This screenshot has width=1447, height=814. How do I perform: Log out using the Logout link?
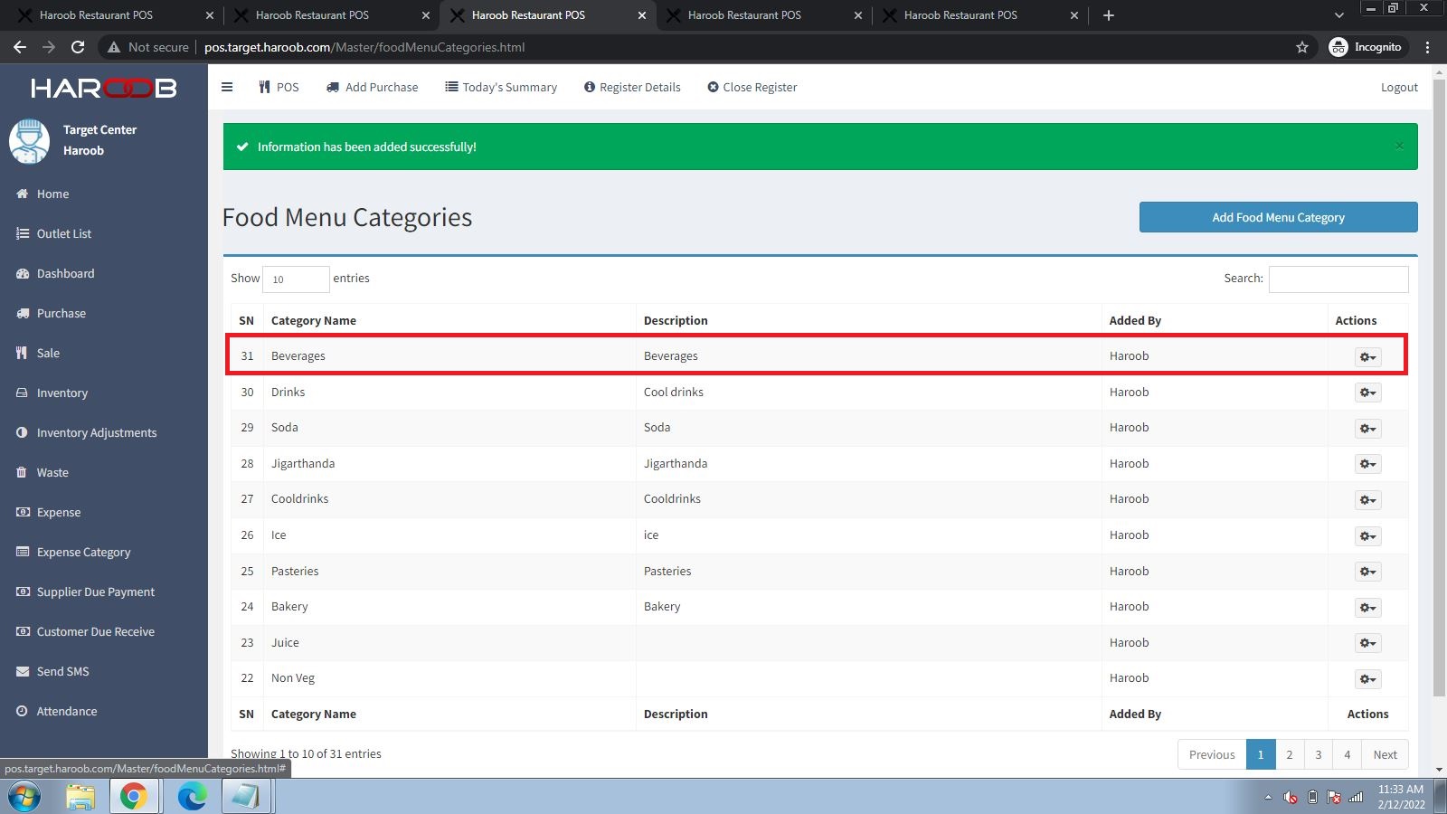tap(1399, 87)
